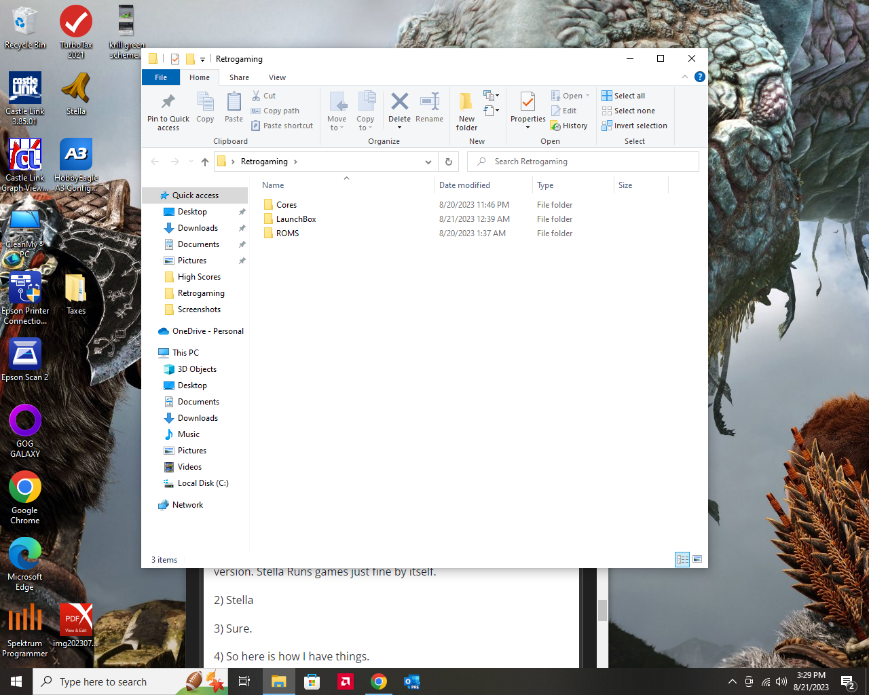Click Invert selection in the ribbon
Screen dimensions: 869x695
pos(634,126)
